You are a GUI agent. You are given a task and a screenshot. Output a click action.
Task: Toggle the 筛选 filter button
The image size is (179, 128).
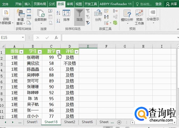pyautogui.click(x=80, y=17)
